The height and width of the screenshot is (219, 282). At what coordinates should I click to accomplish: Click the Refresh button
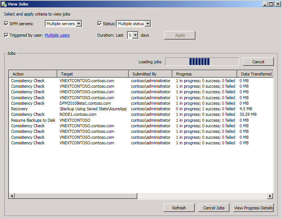(x=179, y=208)
